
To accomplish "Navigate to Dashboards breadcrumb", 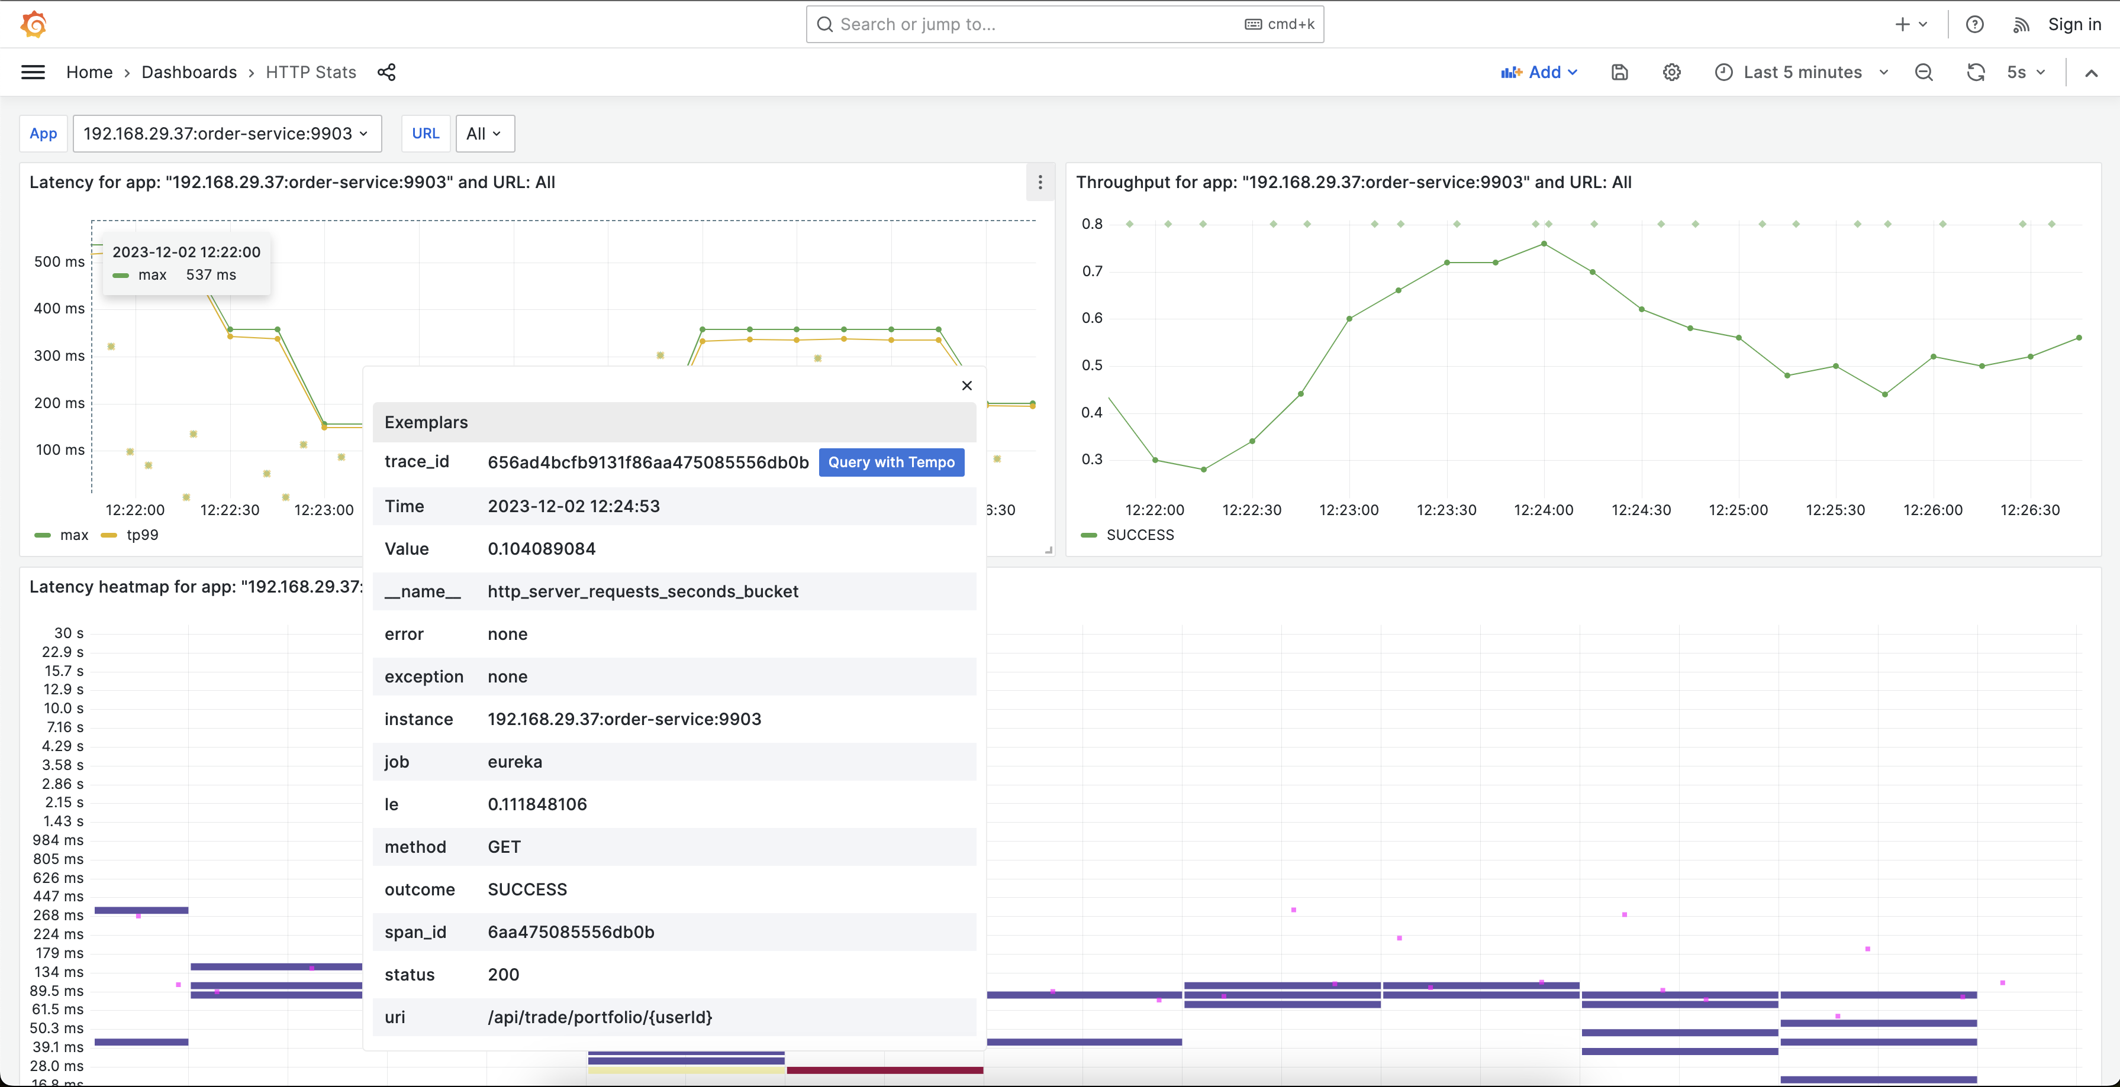I will [x=188, y=72].
